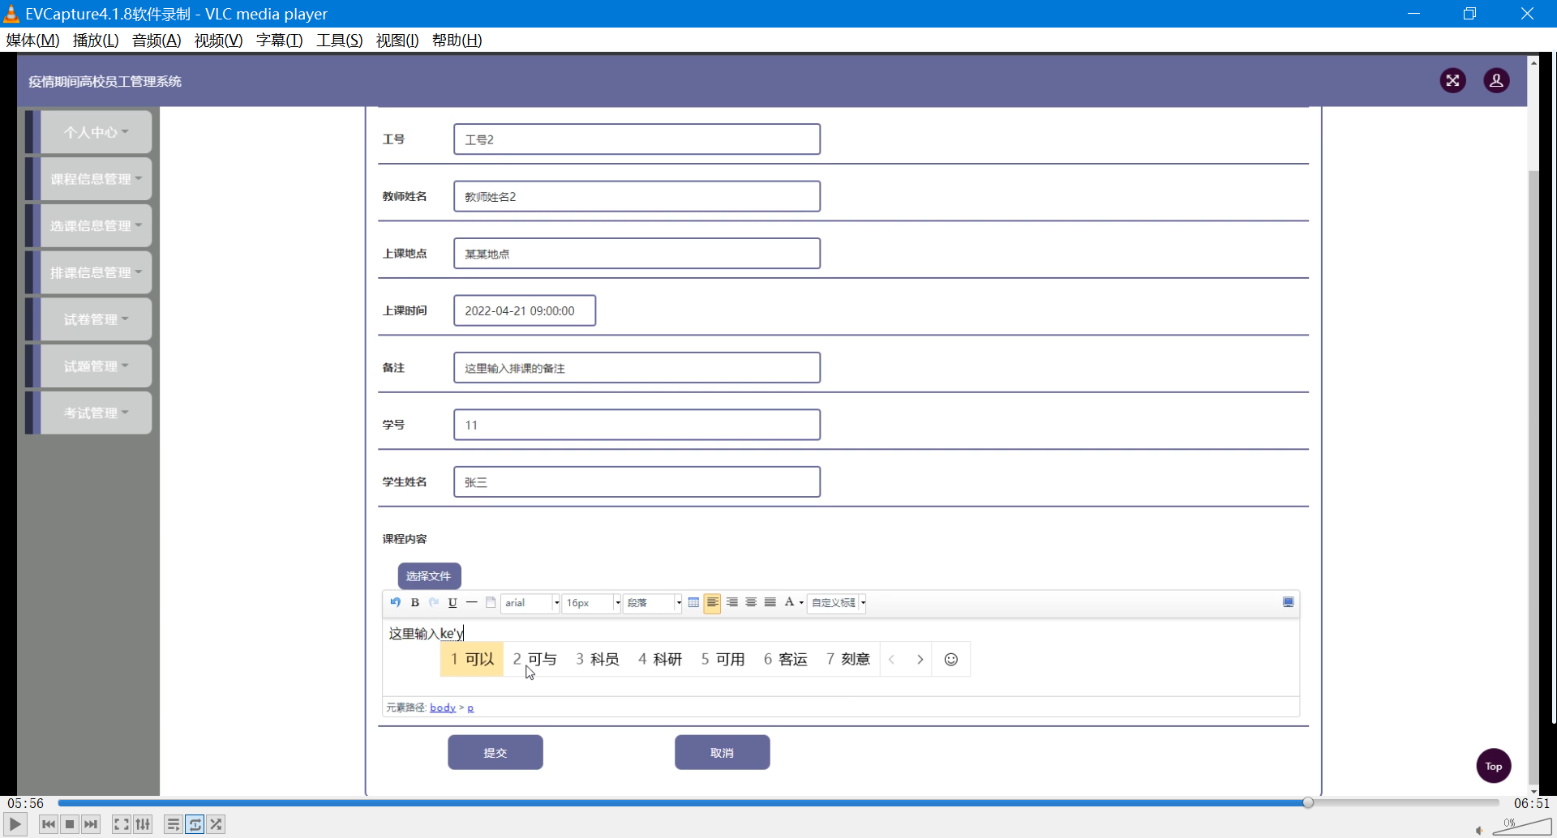1557x838 pixels.
Task: Click the editor fullscreen icon on the right
Action: coord(1288,602)
